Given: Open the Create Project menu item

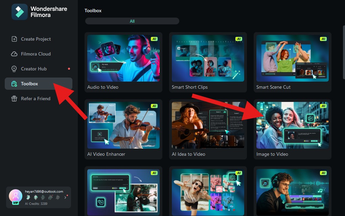Looking at the screenshot, I should pyautogui.click(x=39, y=39).
